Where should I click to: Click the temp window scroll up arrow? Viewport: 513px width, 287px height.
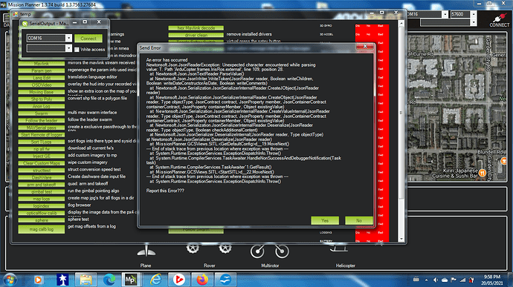(x=401, y=24)
